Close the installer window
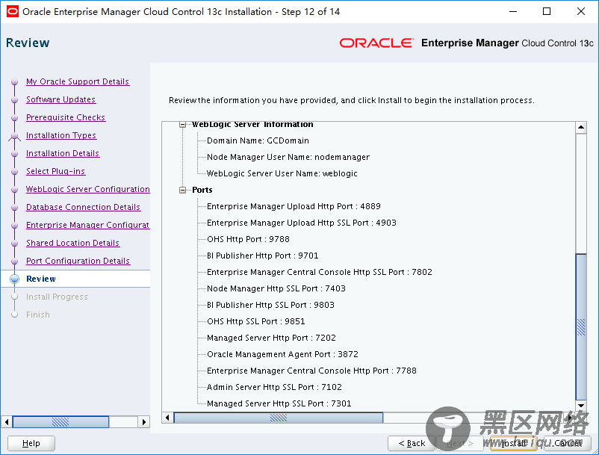 (581, 11)
